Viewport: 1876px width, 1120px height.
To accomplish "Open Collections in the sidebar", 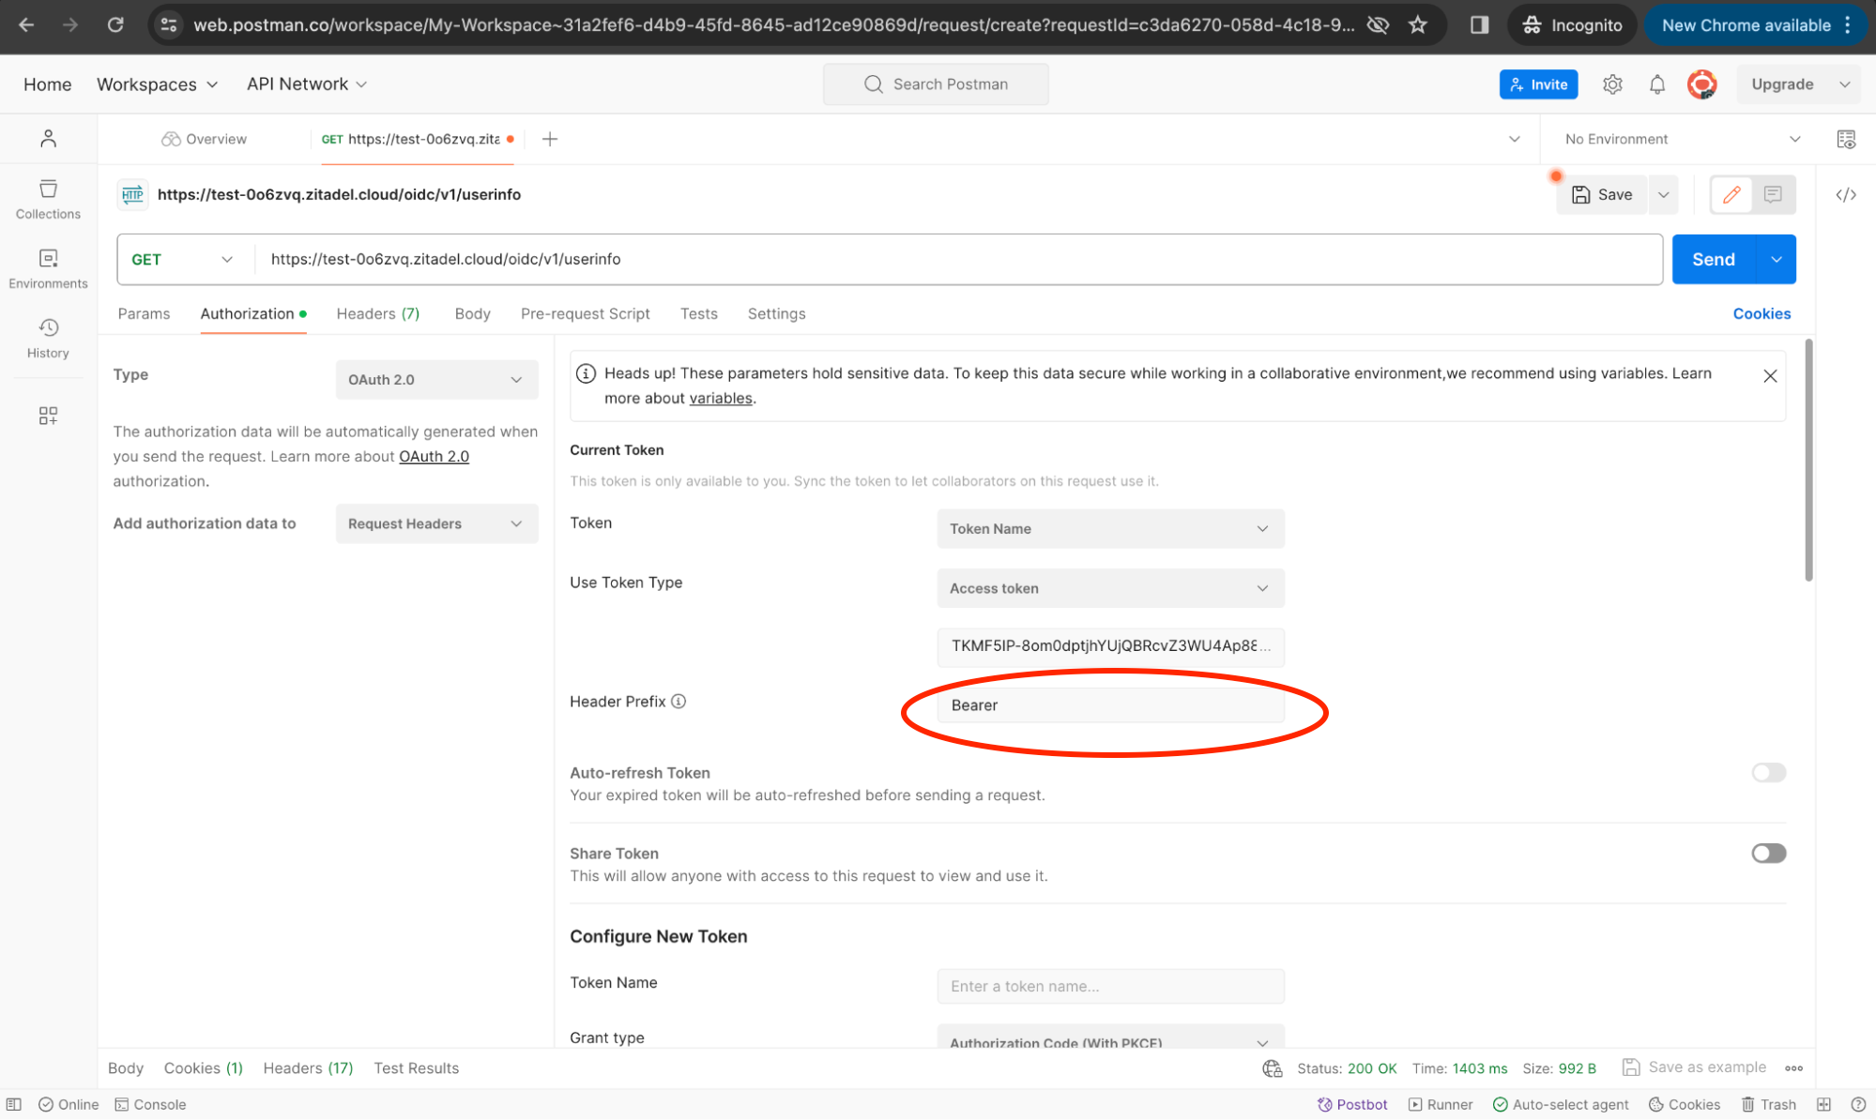I will click(x=48, y=199).
